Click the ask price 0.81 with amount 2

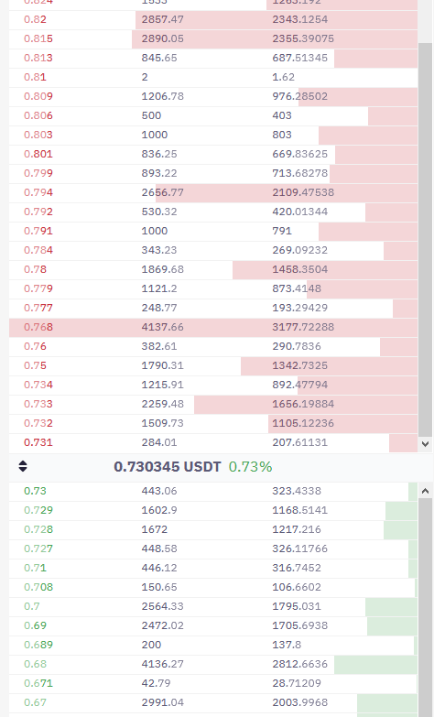click(x=35, y=77)
